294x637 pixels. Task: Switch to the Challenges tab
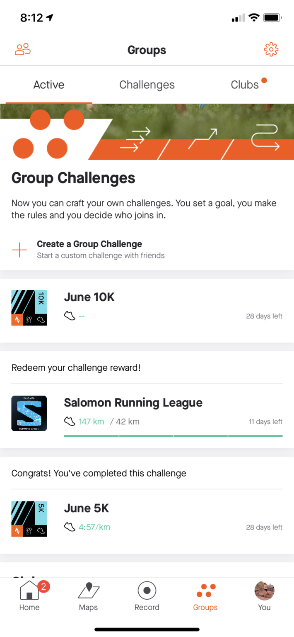point(147,85)
